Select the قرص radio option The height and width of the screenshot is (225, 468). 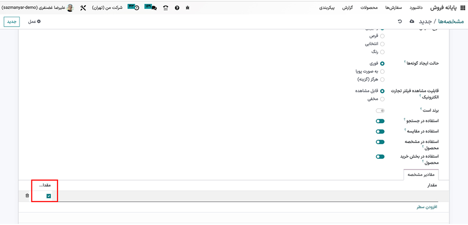click(382, 36)
